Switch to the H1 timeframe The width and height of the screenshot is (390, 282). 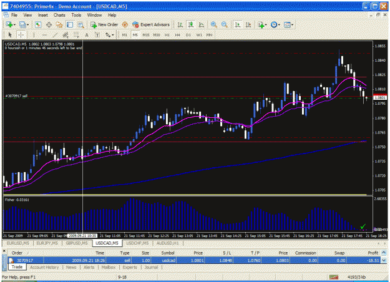click(x=167, y=35)
